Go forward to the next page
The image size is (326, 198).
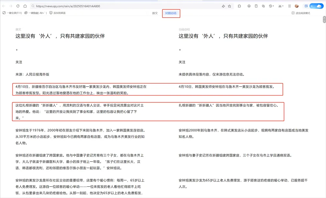(x=11, y=6)
